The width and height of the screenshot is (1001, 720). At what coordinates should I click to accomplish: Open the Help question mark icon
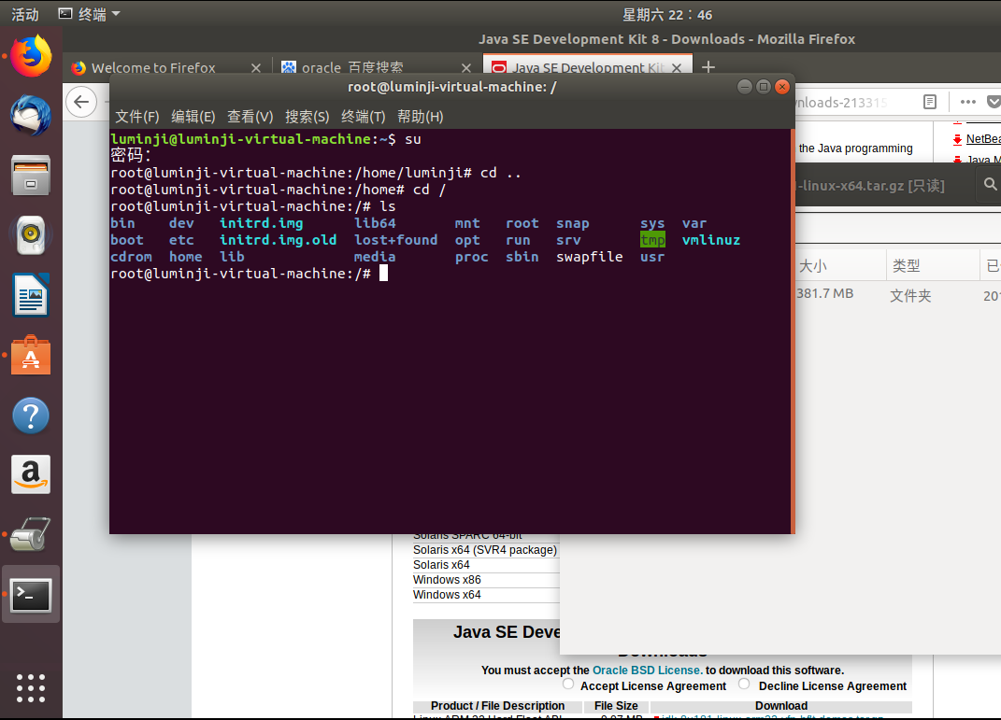click(31, 416)
